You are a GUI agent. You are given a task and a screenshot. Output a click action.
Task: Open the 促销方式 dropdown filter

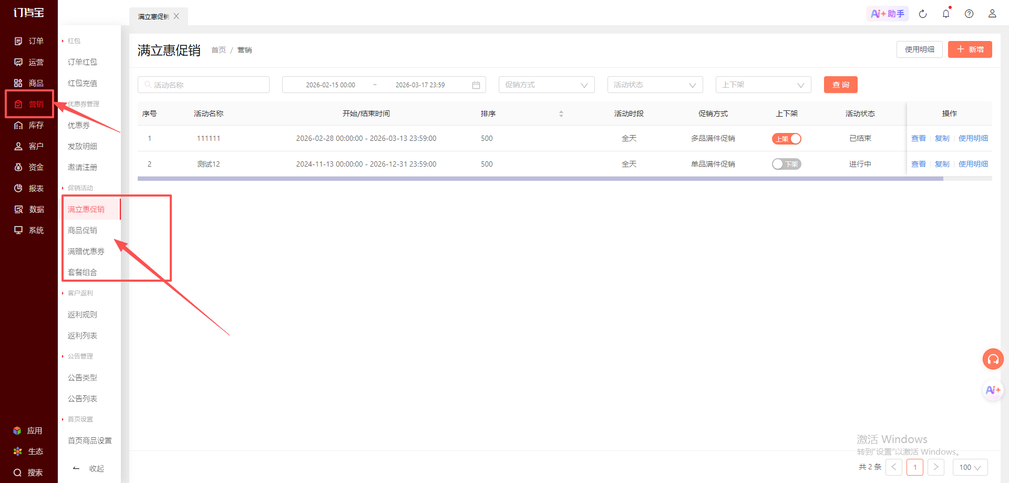click(547, 85)
